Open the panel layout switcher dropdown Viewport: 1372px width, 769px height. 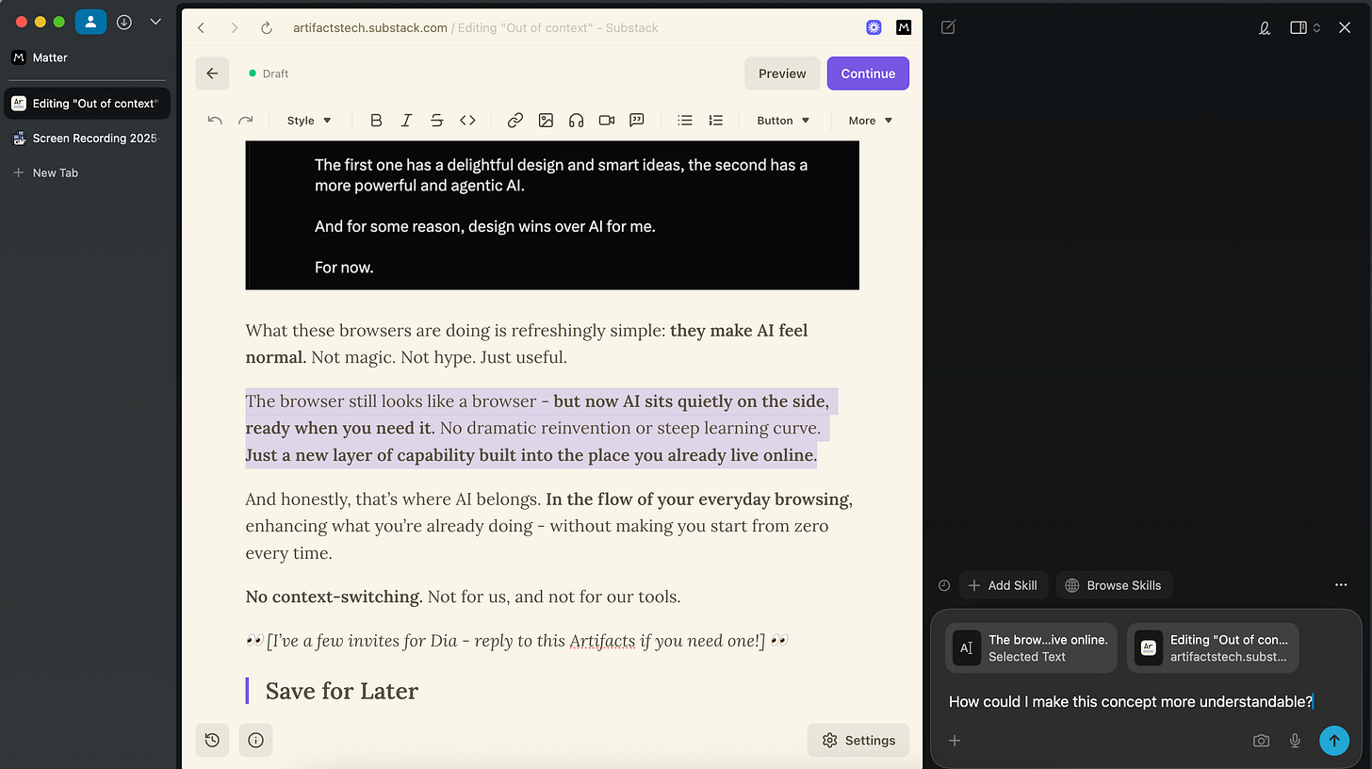point(1305,27)
